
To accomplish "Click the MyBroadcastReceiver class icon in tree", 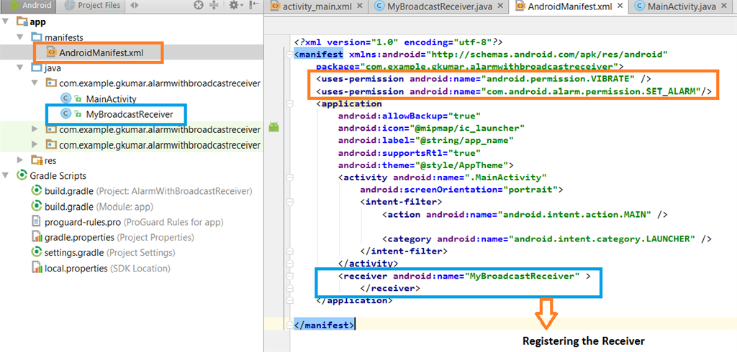I will click(66, 114).
